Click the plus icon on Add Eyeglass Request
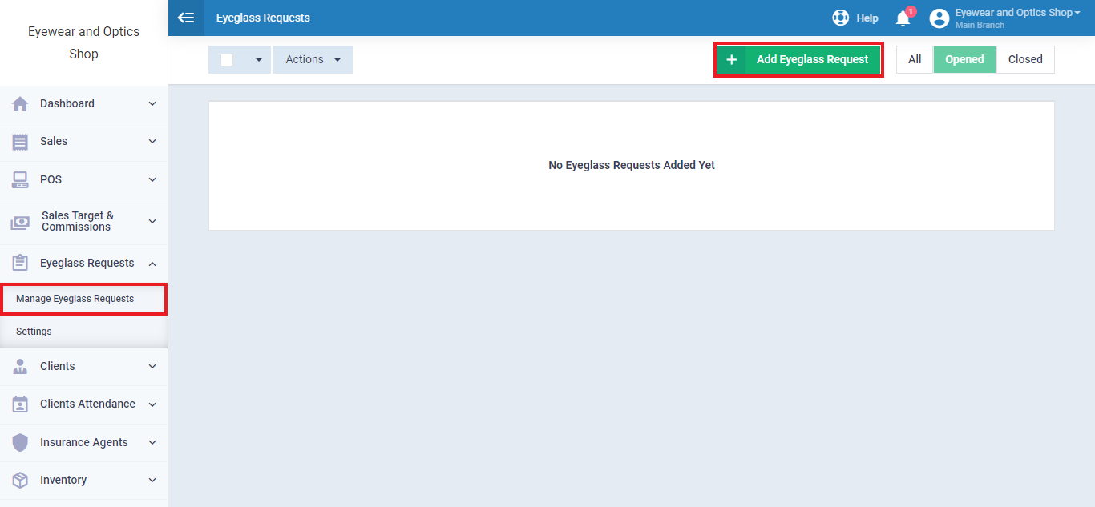The image size is (1095, 507). [x=731, y=59]
